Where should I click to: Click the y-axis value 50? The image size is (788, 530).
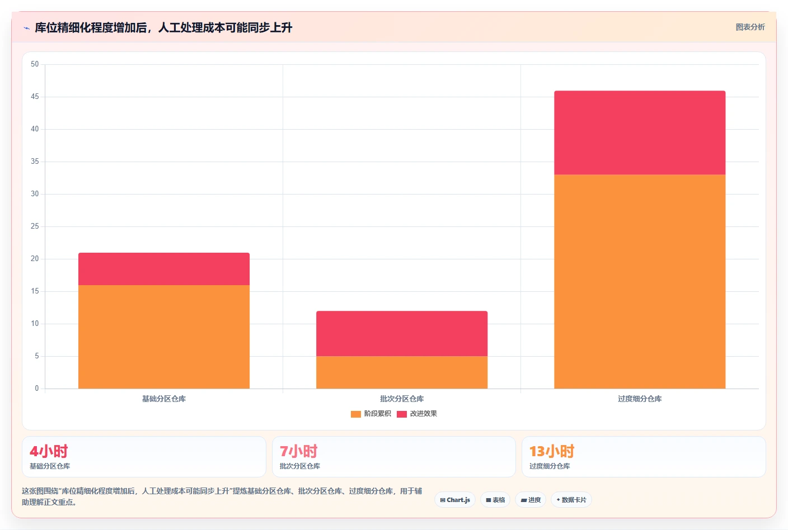[35, 64]
